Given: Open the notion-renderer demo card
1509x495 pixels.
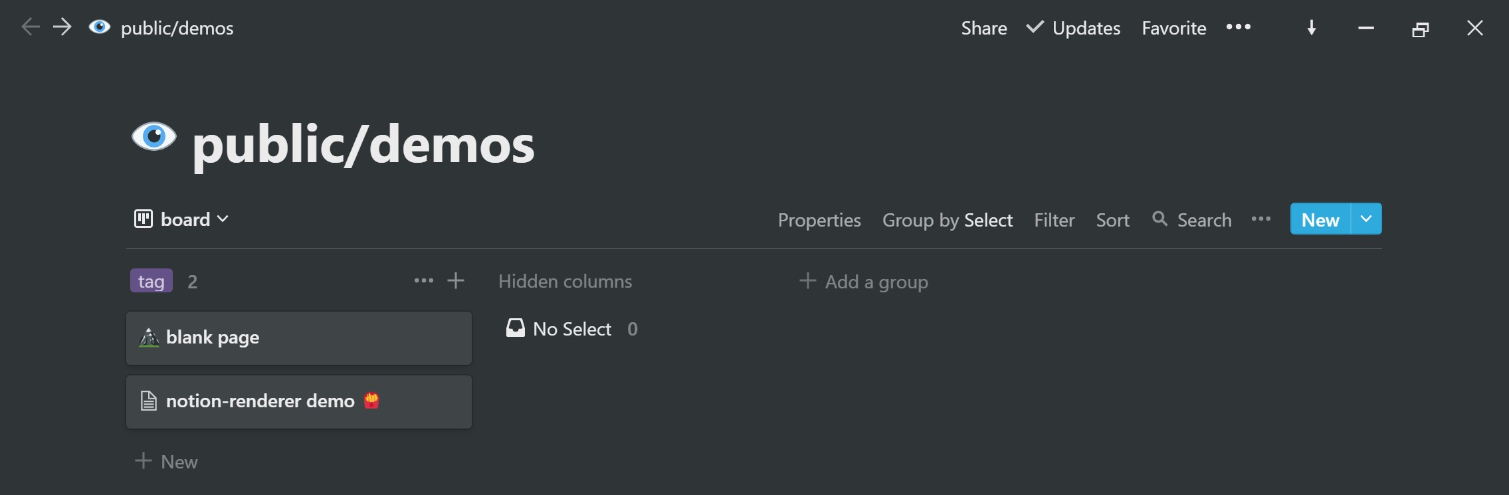Looking at the screenshot, I should 299,402.
